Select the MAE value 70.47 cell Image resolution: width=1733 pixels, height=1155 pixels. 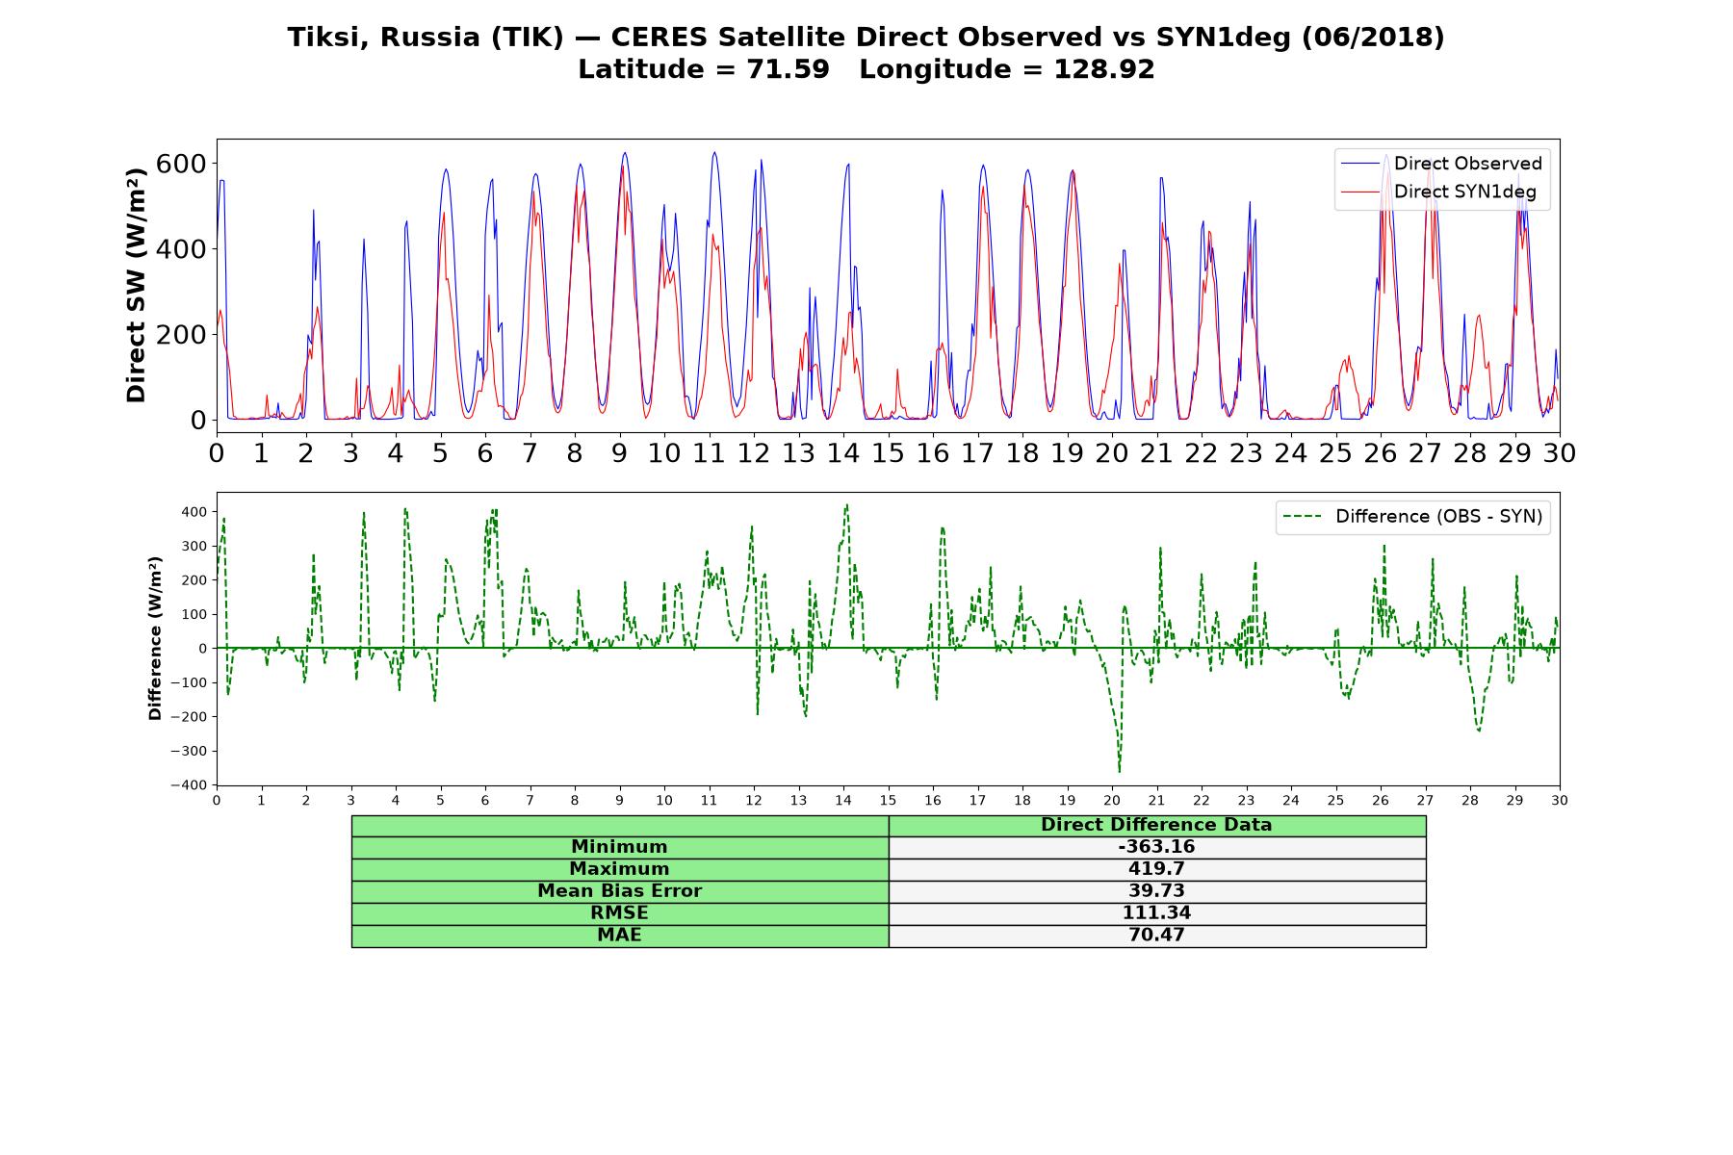point(1156,936)
